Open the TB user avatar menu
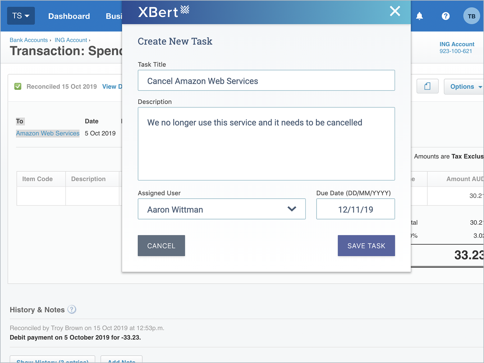The height and width of the screenshot is (363, 484). [x=472, y=16]
